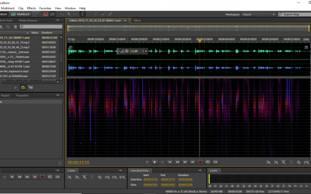Toggle the Spectral Frequency Display button
Image resolution: width=311 pixels, height=194 pixels.
pos(46,14)
